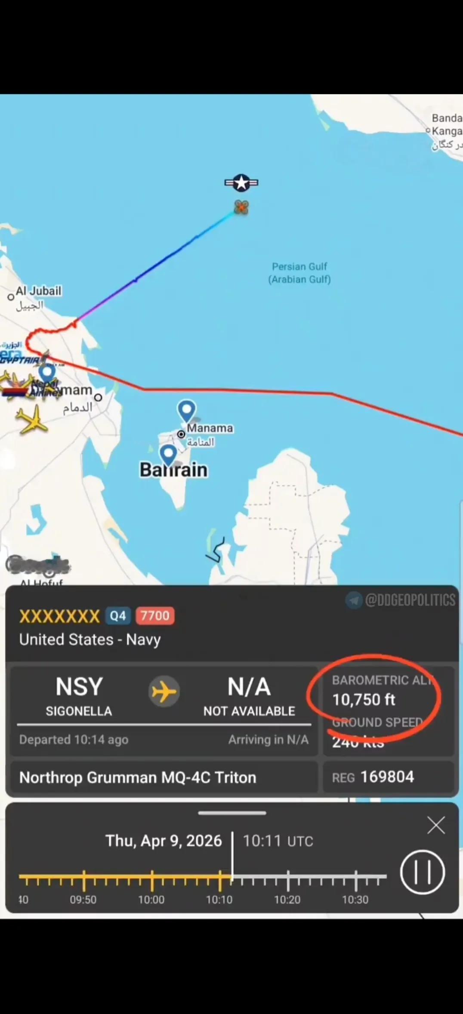Tap the Q4 badge
The image size is (463, 1014).
click(118, 615)
